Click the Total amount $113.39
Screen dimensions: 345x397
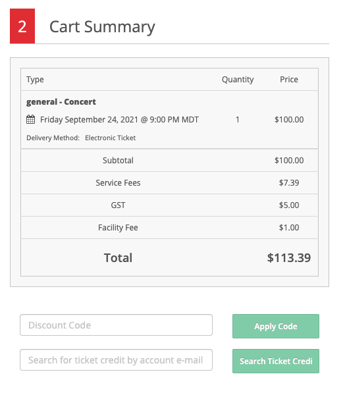pyautogui.click(x=289, y=257)
